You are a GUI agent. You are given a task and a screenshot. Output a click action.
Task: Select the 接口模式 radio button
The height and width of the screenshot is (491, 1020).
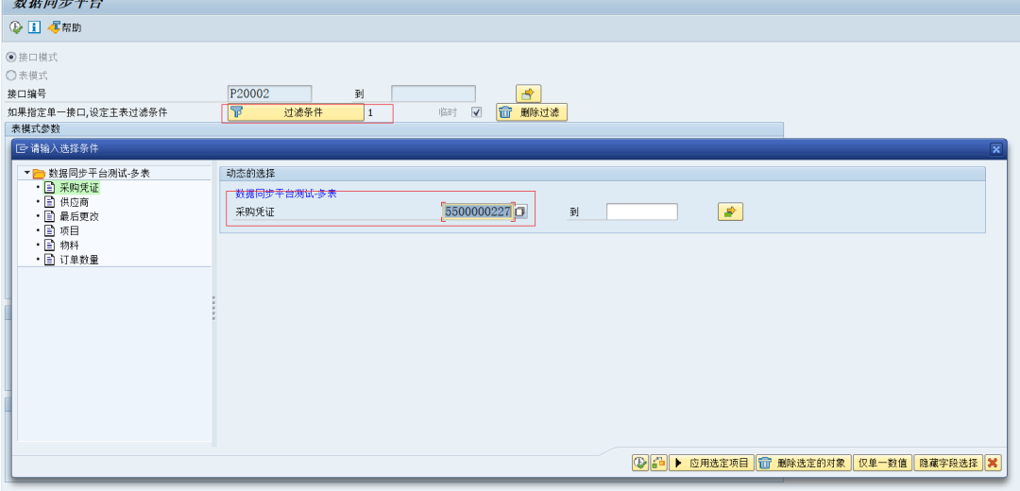pyautogui.click(x=11, y=58)
